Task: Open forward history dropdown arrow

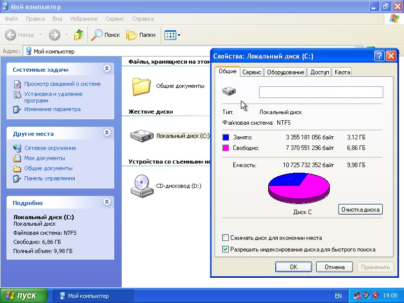Action: [66, 35]
